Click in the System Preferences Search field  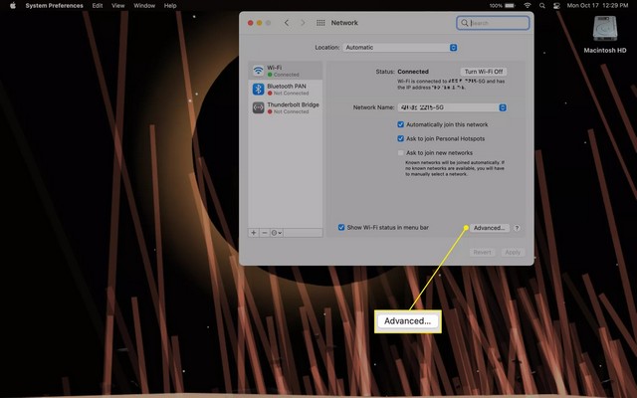pos(493,22)
